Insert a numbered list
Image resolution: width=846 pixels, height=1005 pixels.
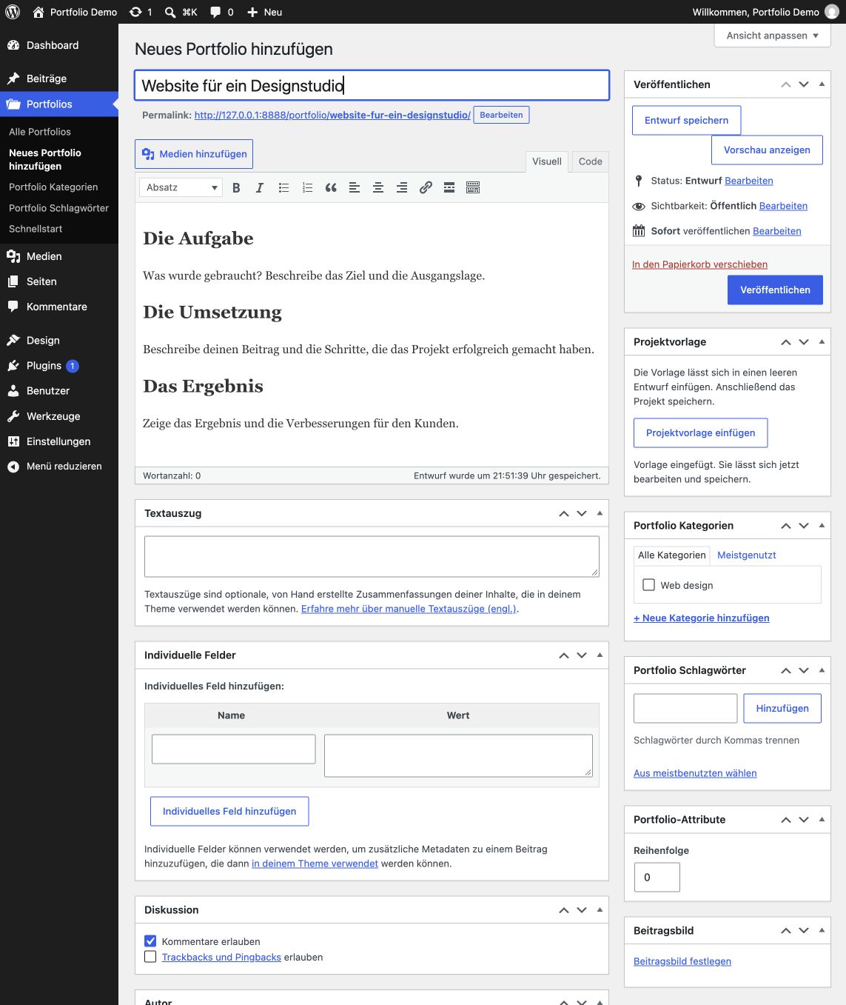click(307, 188)
